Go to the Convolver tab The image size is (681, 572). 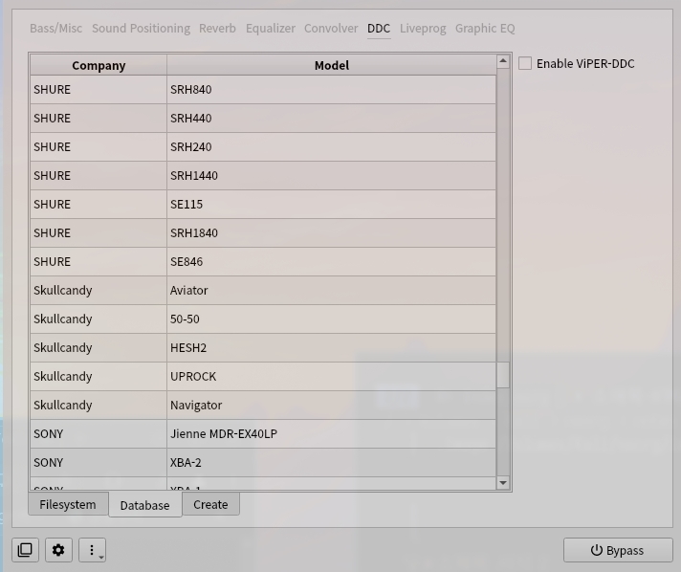[x=331, y=29]
